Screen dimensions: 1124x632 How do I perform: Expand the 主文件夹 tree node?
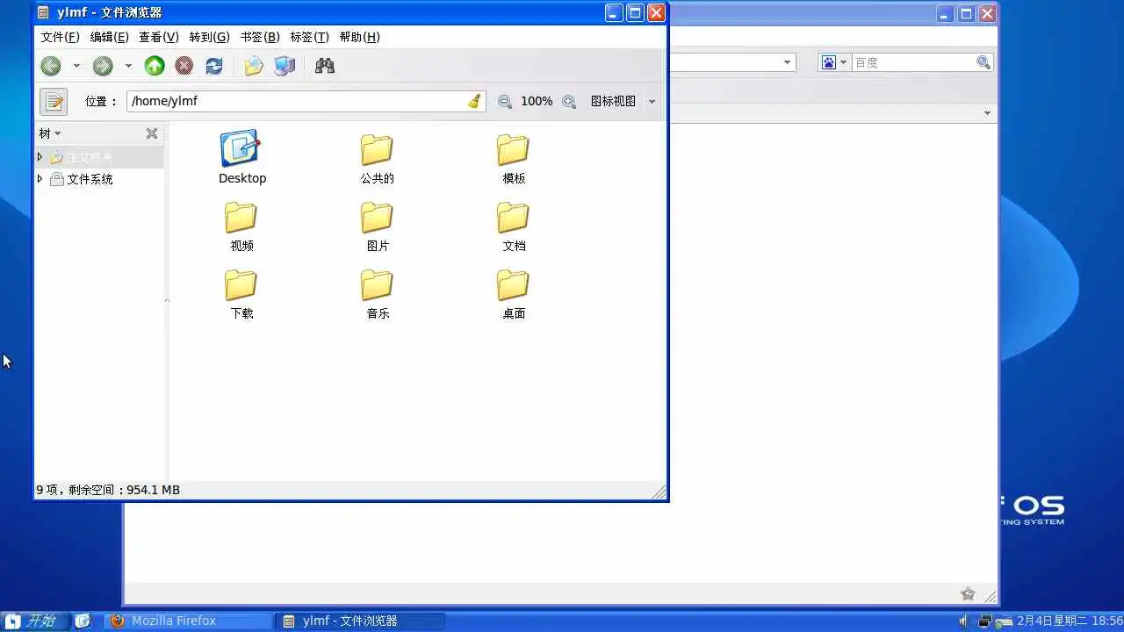40,157
